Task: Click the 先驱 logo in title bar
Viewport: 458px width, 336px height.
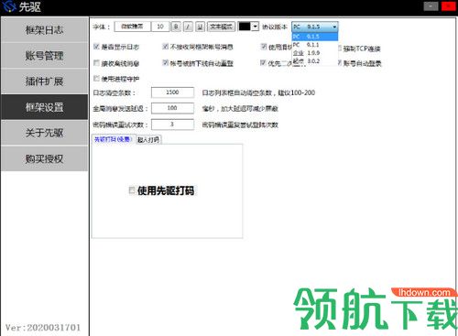Action: 8,6
